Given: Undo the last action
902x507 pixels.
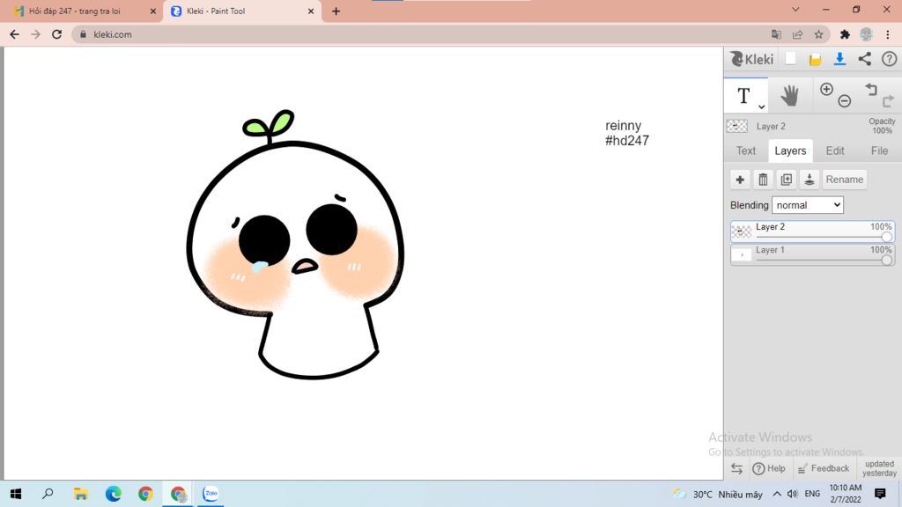Looking at the screenshot, I should [x=871, y=89].
